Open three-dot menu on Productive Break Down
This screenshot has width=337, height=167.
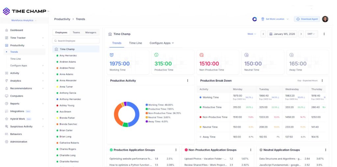click(322, 81)
